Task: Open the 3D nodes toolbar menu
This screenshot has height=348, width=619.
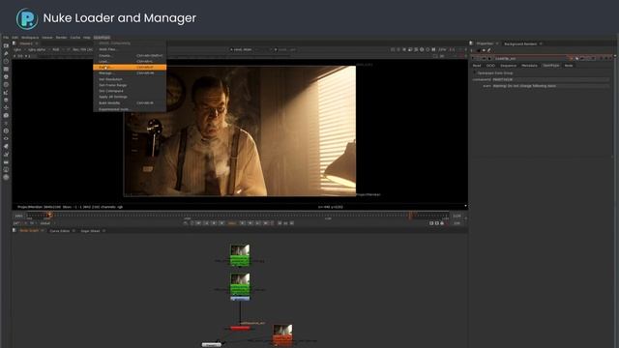Action: pos(6,116)
